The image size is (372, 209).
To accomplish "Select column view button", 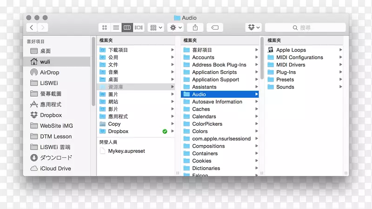I will [x=127, y=27].
